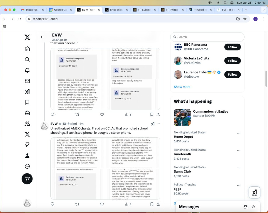Like the AMEX charge post
Image resolution: width=268 pixels, height=213 pixels.
[102, 204]
